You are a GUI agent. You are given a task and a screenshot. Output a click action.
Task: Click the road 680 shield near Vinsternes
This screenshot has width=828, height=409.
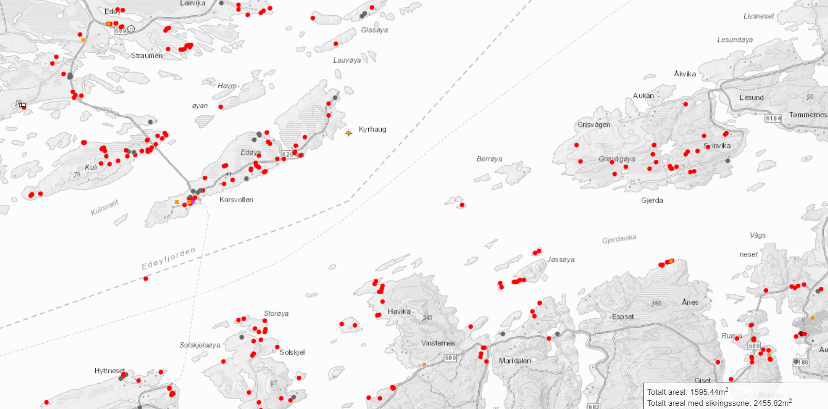coord(450,357)
